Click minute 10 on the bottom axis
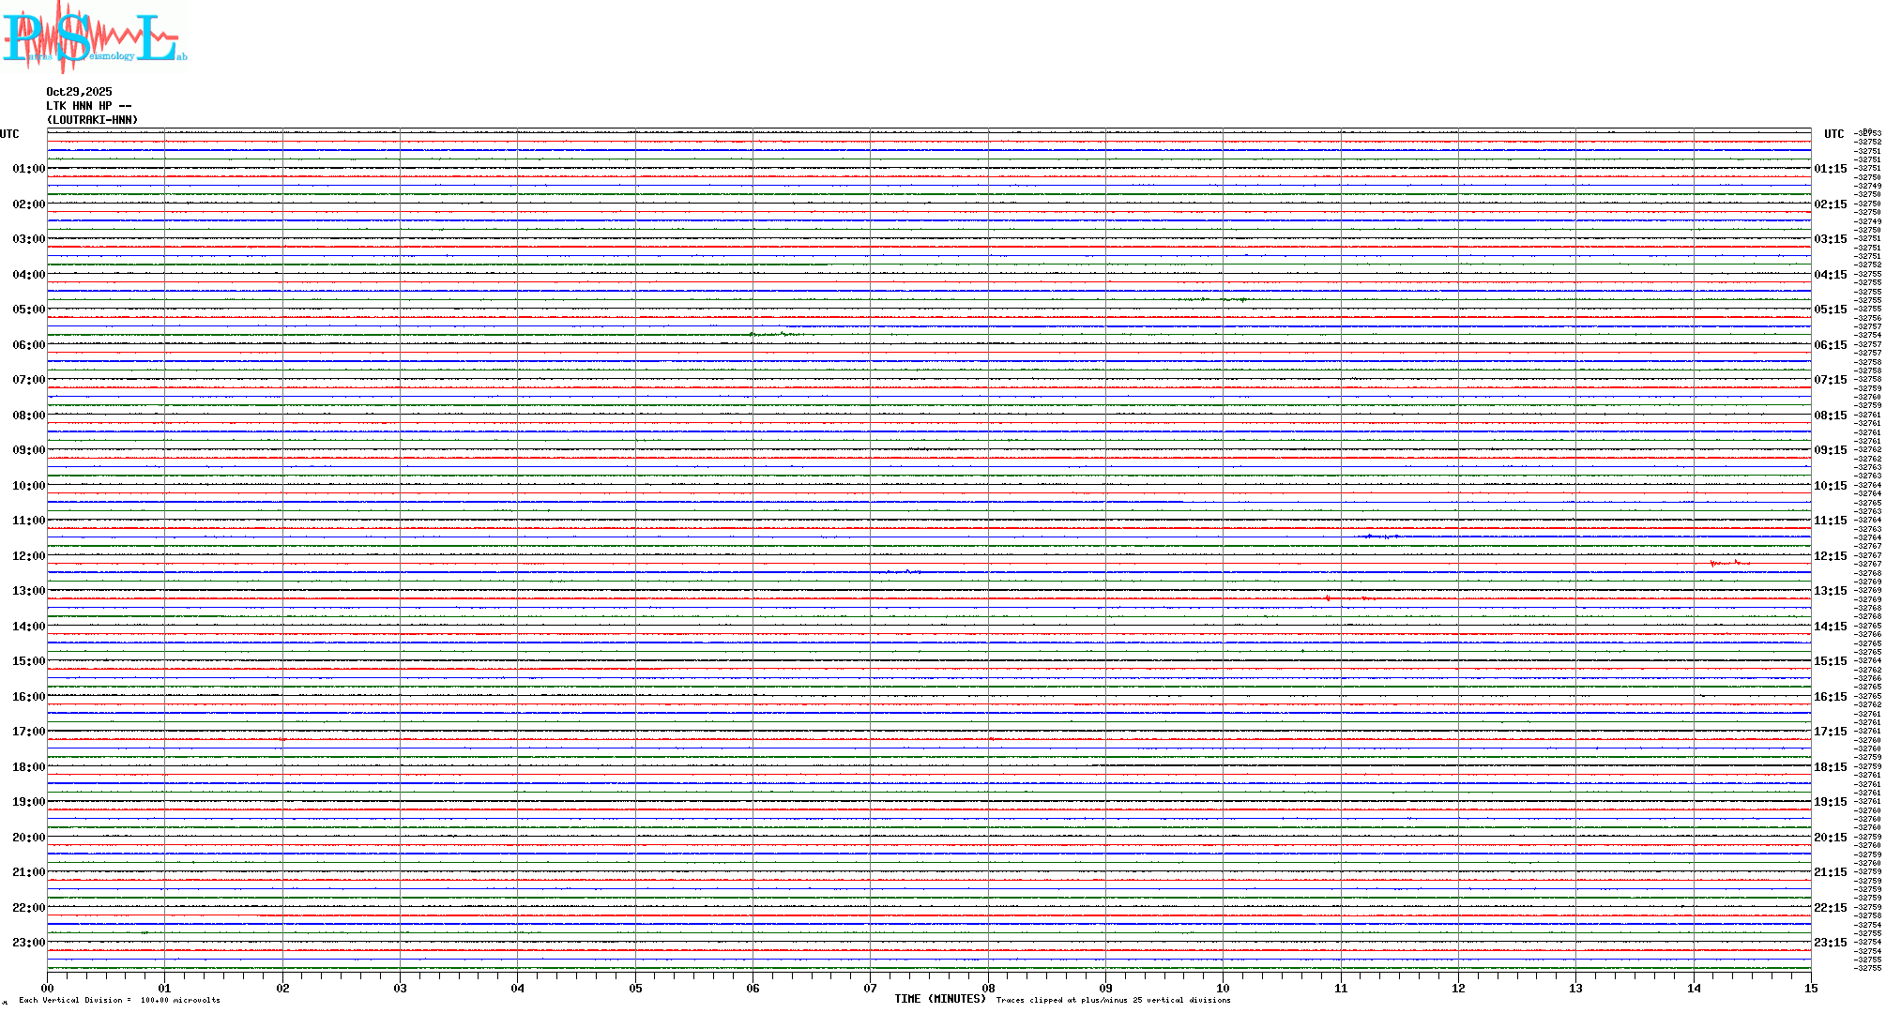This screenshot has height=1013, width=1886. pos(1223,988)
